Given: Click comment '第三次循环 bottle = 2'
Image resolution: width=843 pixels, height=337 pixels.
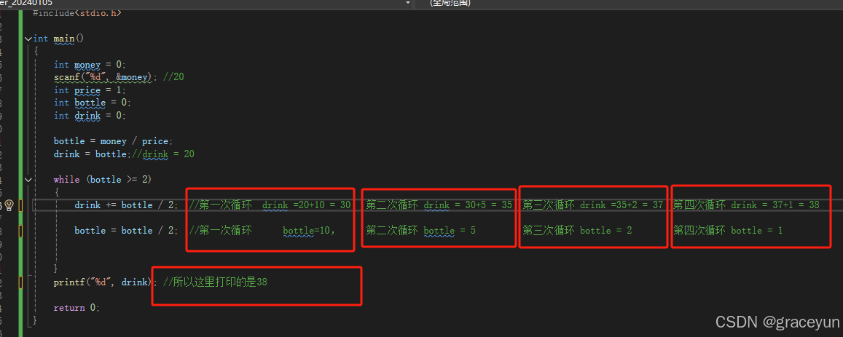Looking at the screenshot, I should [x=577, y=230].
